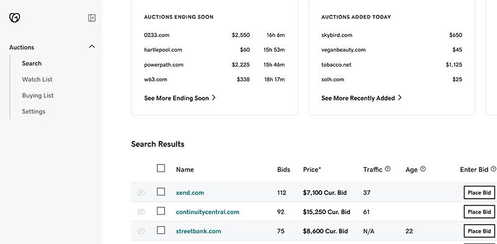Click solh.com in Auctions Added Today

coord(332,79)
